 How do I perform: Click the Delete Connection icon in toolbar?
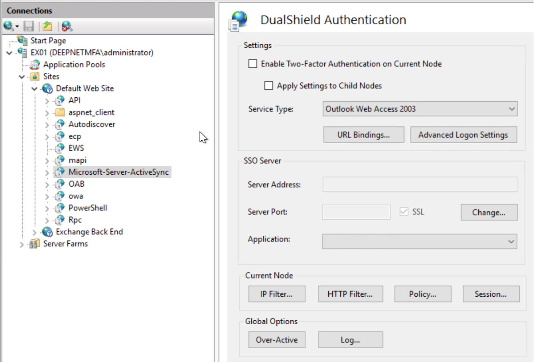66,27
